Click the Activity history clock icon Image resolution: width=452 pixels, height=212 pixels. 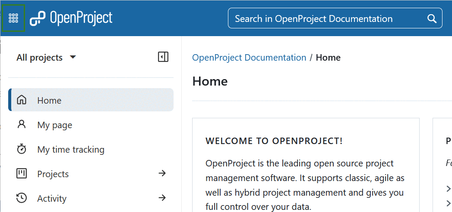coord(21,198)
